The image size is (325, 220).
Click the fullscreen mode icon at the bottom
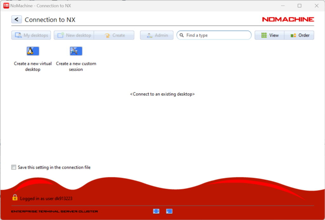coord(156,211)
